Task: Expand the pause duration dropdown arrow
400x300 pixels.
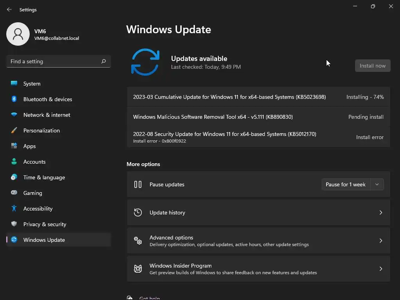Action: coord(377,184)
